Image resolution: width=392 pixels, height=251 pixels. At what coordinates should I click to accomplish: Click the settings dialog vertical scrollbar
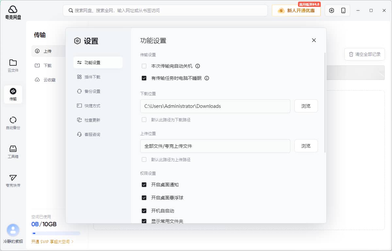[325, 102]
